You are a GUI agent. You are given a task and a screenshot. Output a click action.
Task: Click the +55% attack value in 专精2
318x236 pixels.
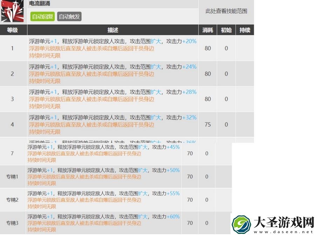point(173,193)
